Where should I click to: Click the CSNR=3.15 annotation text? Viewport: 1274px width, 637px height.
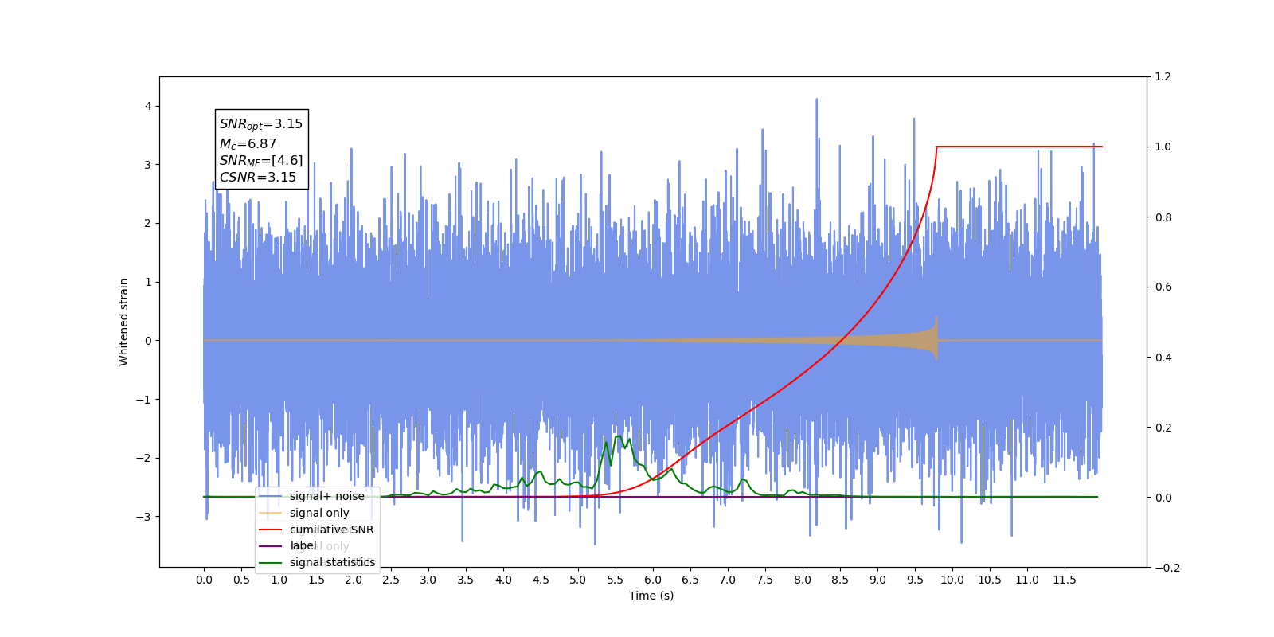(x=258, y=177)
